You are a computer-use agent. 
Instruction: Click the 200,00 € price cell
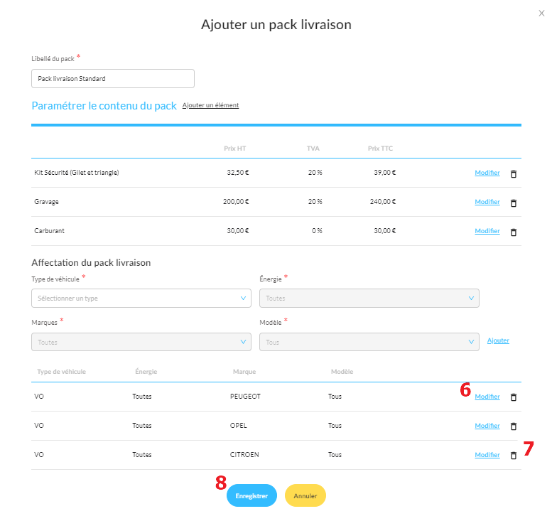[x=236, y=202]
